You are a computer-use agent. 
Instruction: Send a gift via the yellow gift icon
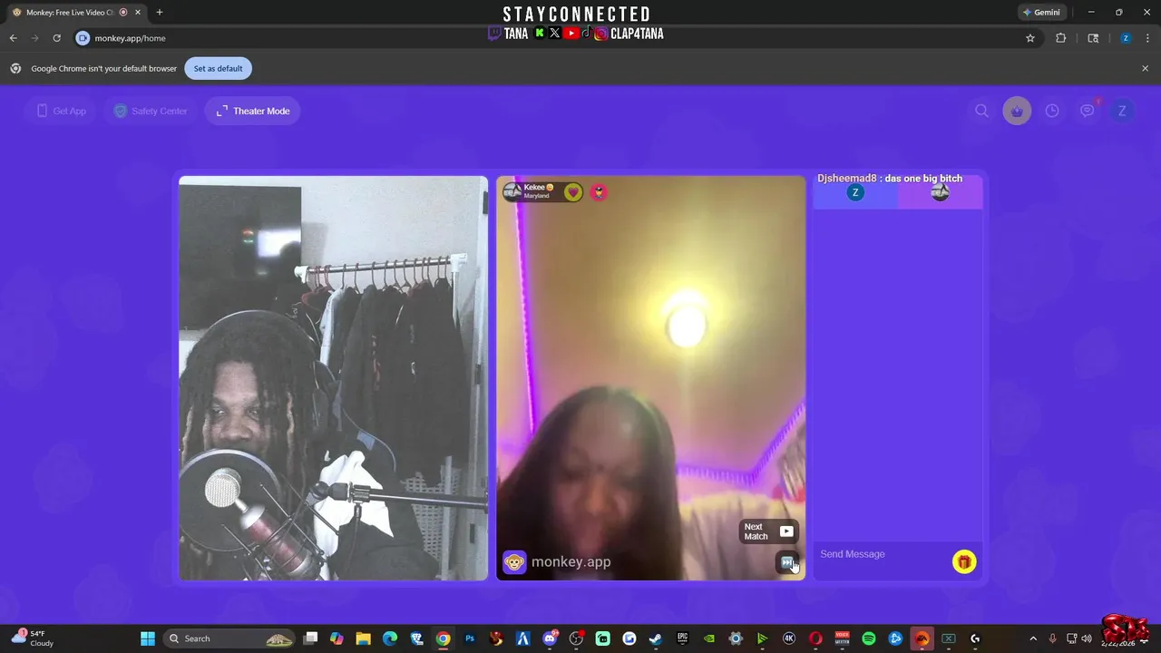point(963,562)
